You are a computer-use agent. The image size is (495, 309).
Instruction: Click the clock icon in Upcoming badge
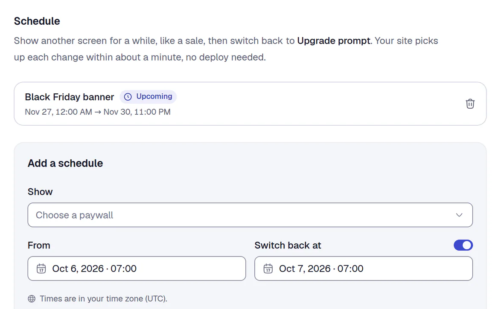click(128, 97)
